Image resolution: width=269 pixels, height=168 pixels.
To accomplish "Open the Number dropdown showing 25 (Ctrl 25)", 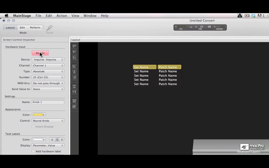I will (x=48, y=77).
